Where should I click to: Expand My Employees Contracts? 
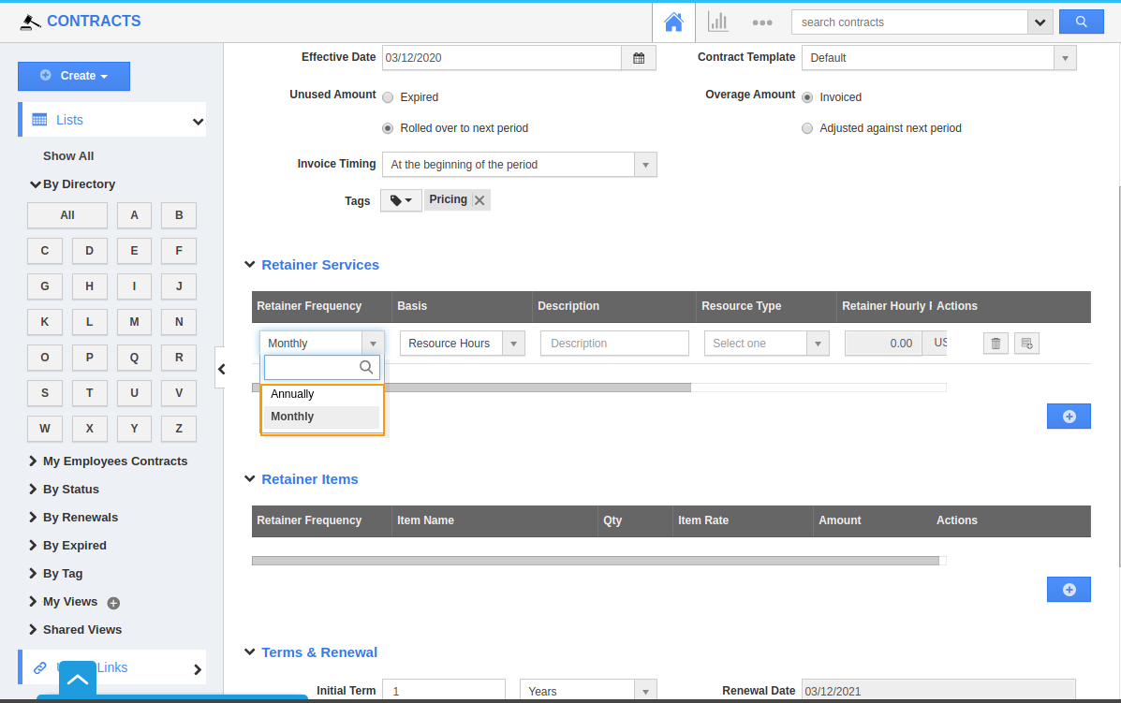click(33, 461)
